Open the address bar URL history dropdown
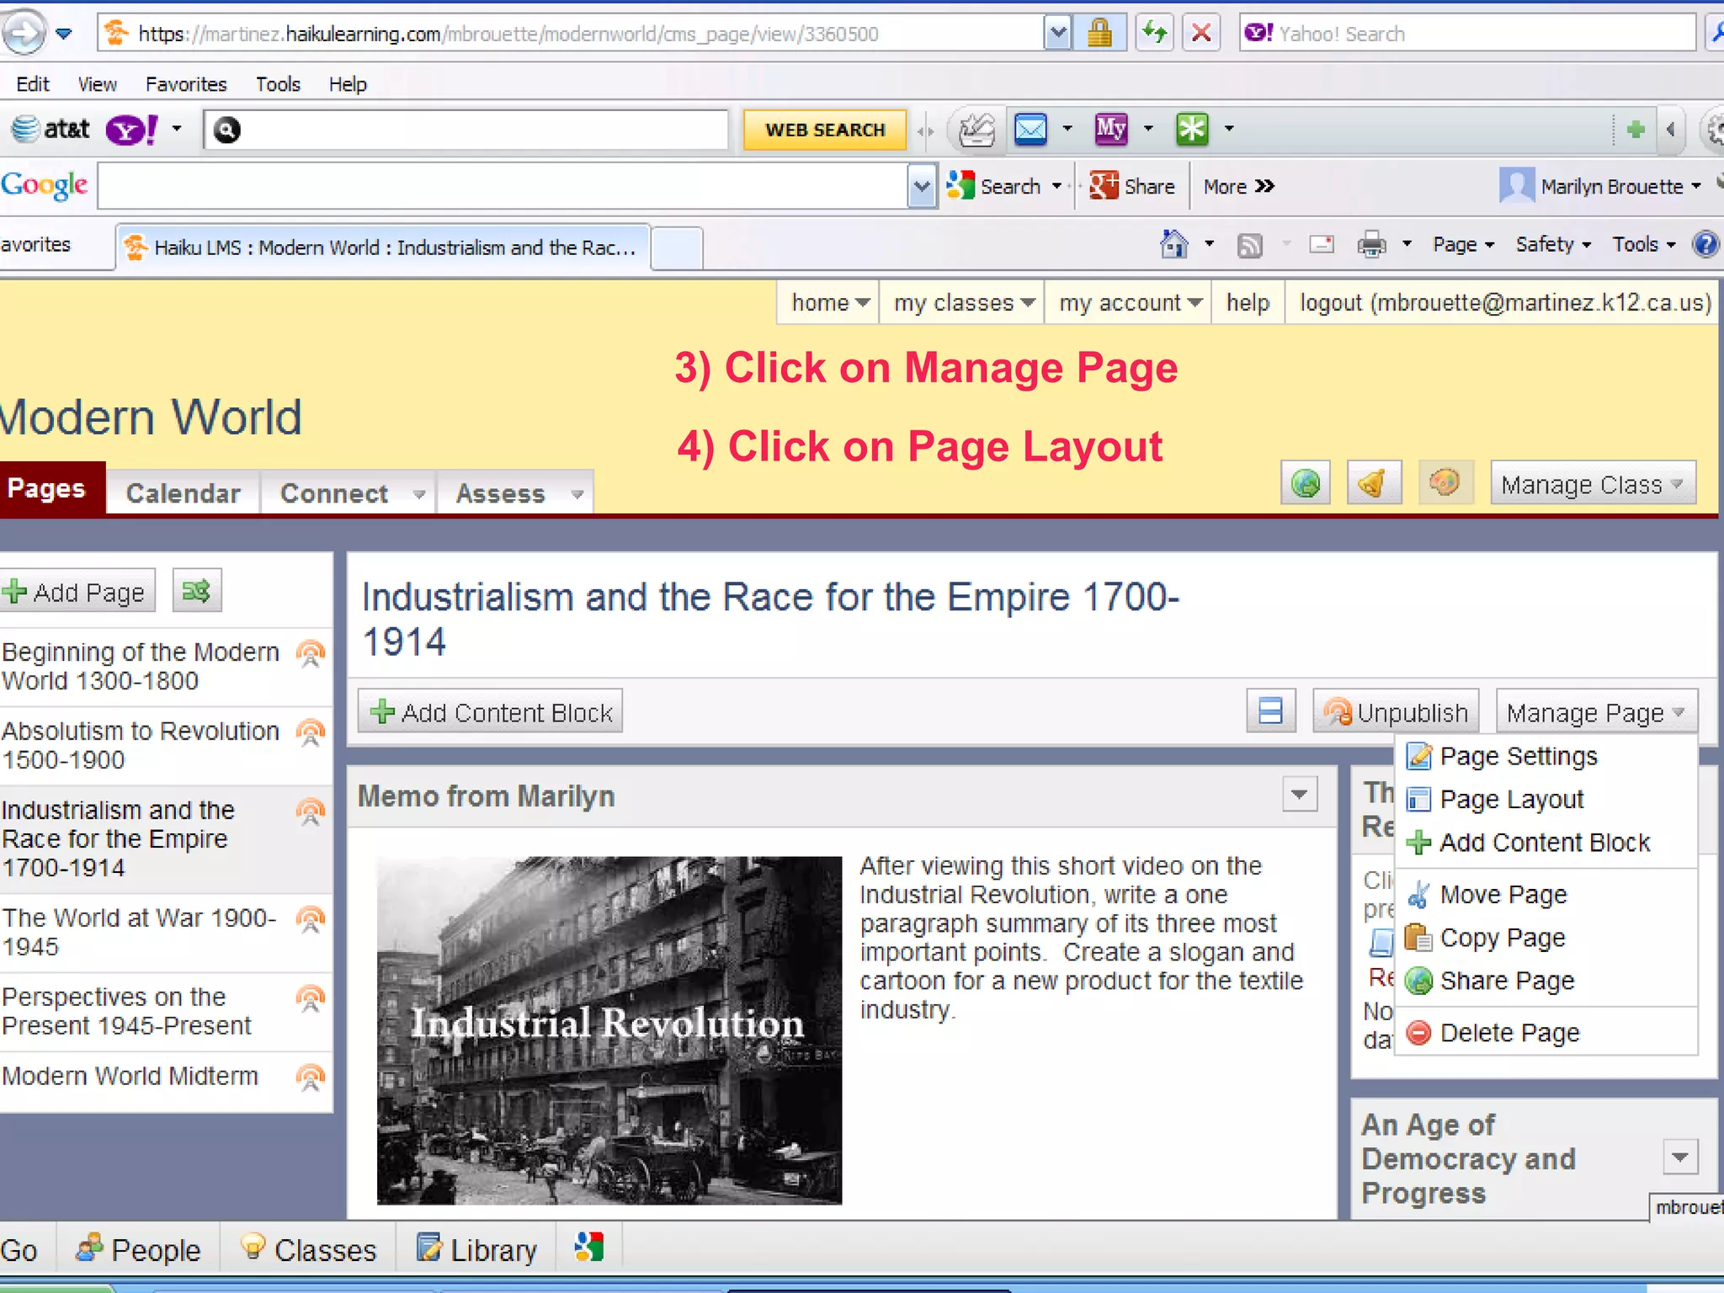The image size is (1724, 1293). pyautogui.click(x=1058, y=34)
